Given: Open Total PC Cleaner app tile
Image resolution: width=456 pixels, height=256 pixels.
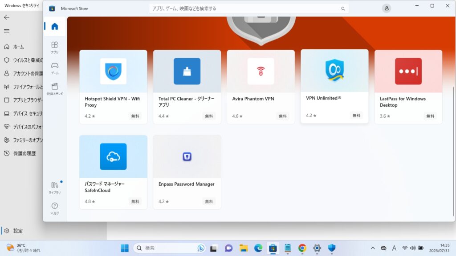Looking at the screenshot, I should pyautogui.click(x=187, y=87).
